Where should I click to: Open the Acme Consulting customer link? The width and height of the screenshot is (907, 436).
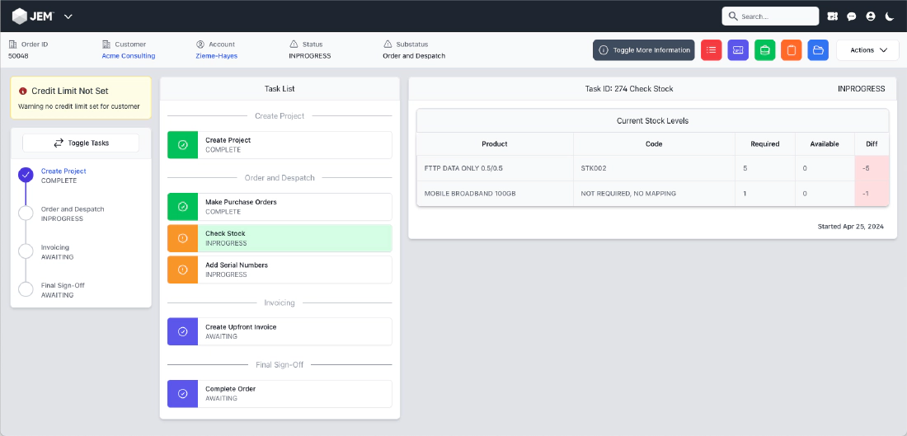129,56
